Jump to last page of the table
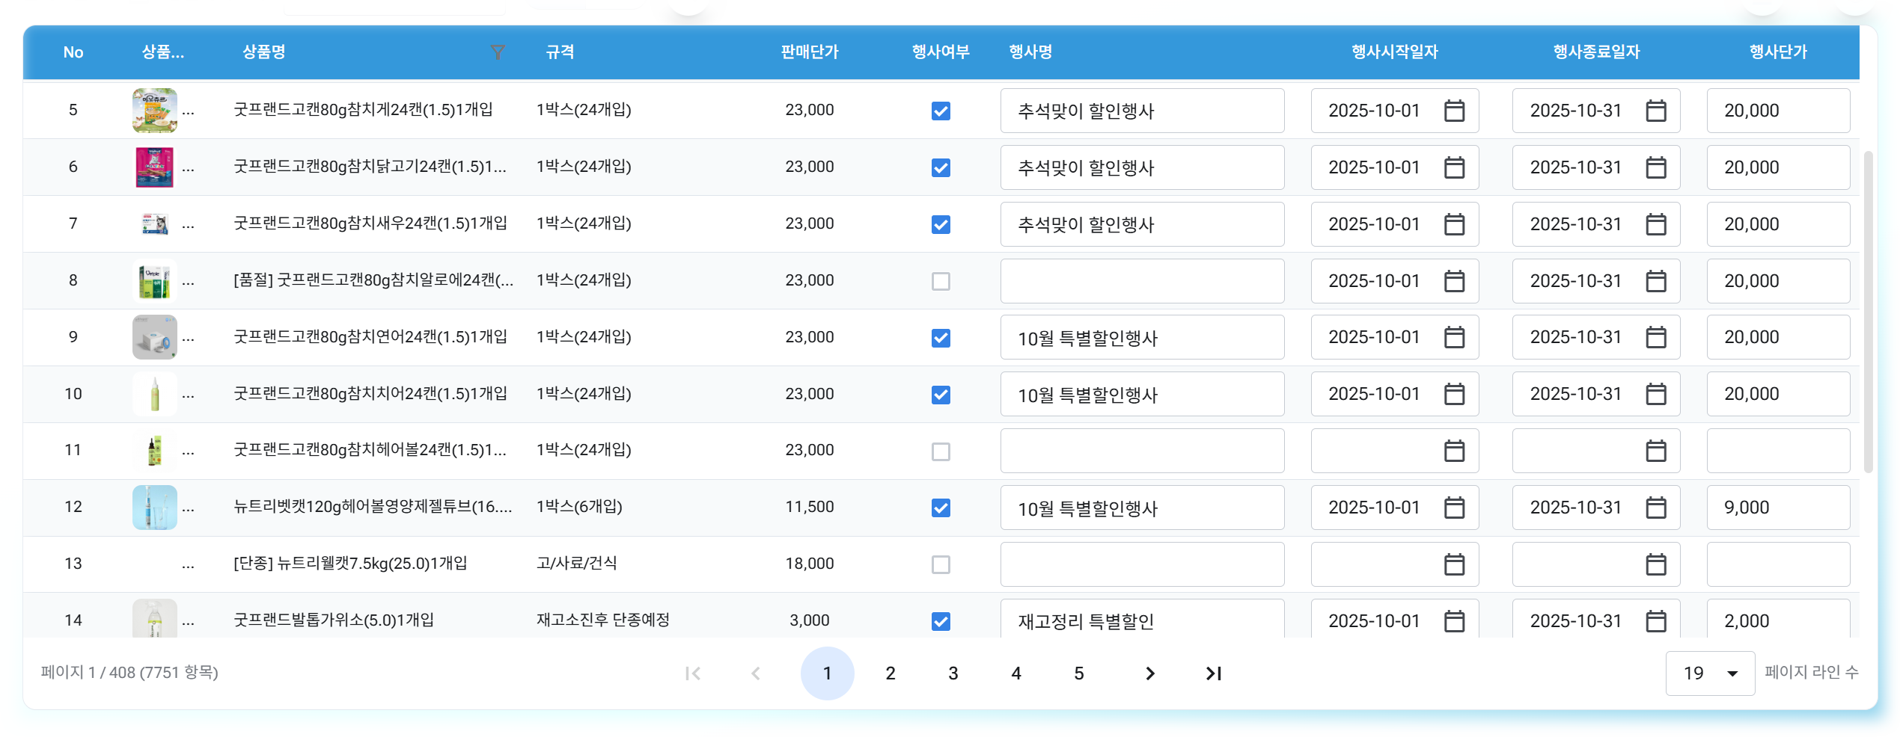This screenshot has width=1900, height=737. tap(1213, 673)
